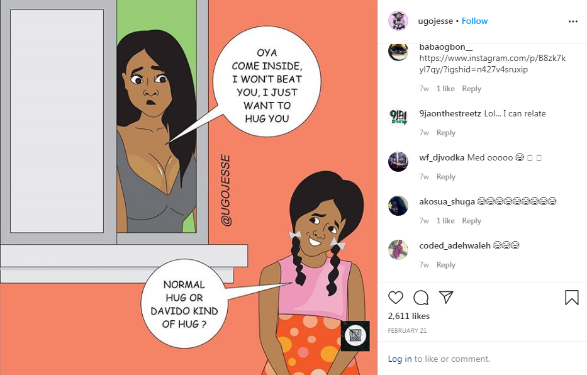Reply to 9jaonthestreetz comment
This screenshot has width=587, height=375.
click(446, 133)
